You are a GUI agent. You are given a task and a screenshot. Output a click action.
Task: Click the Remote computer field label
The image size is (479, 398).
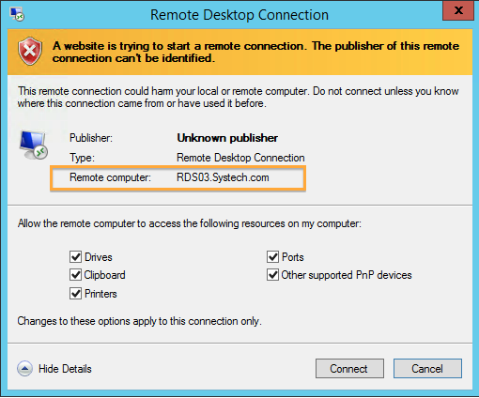tap(110, 177)
